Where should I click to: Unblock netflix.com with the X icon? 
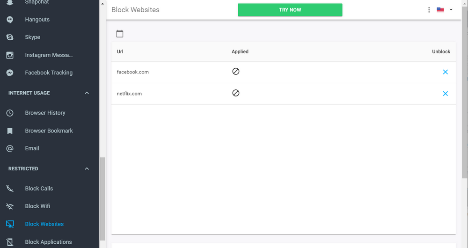446,94
